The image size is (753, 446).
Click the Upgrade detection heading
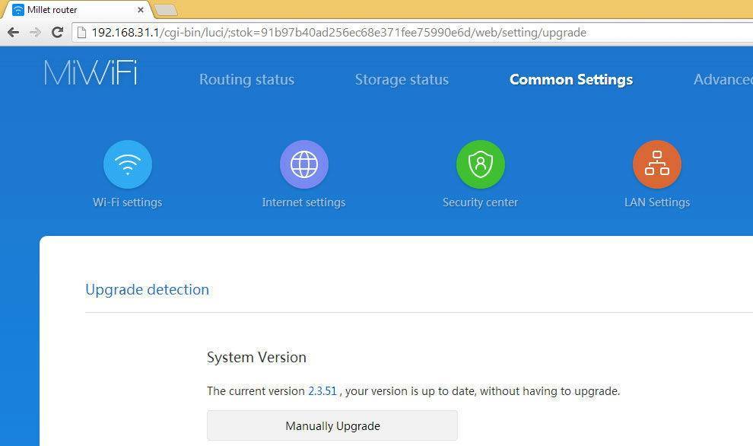(147, 289)
